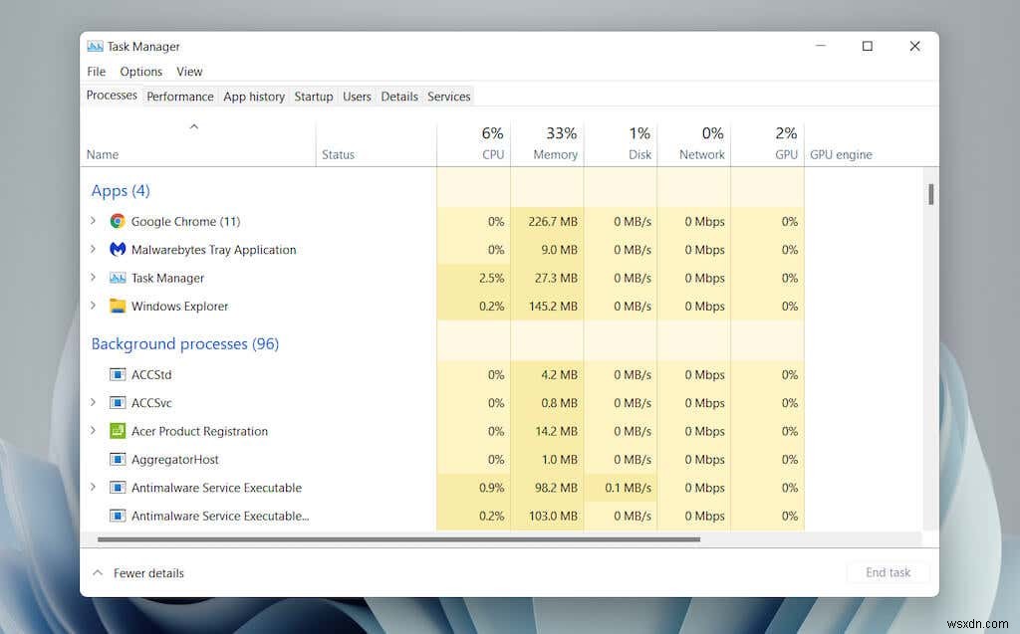1020x634 pixels.
Task: Switch to the Startup tab
Action: [313, 97]
